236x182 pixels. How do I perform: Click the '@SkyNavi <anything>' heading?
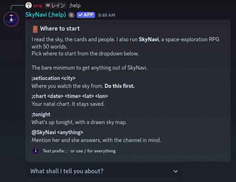pyautogui.click(x=57, y=132)
